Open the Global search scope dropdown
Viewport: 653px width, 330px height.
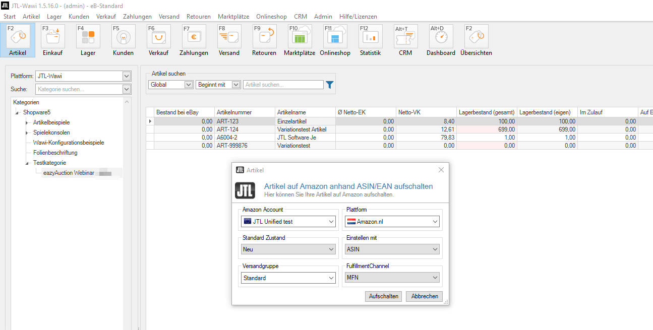(171, 85)
